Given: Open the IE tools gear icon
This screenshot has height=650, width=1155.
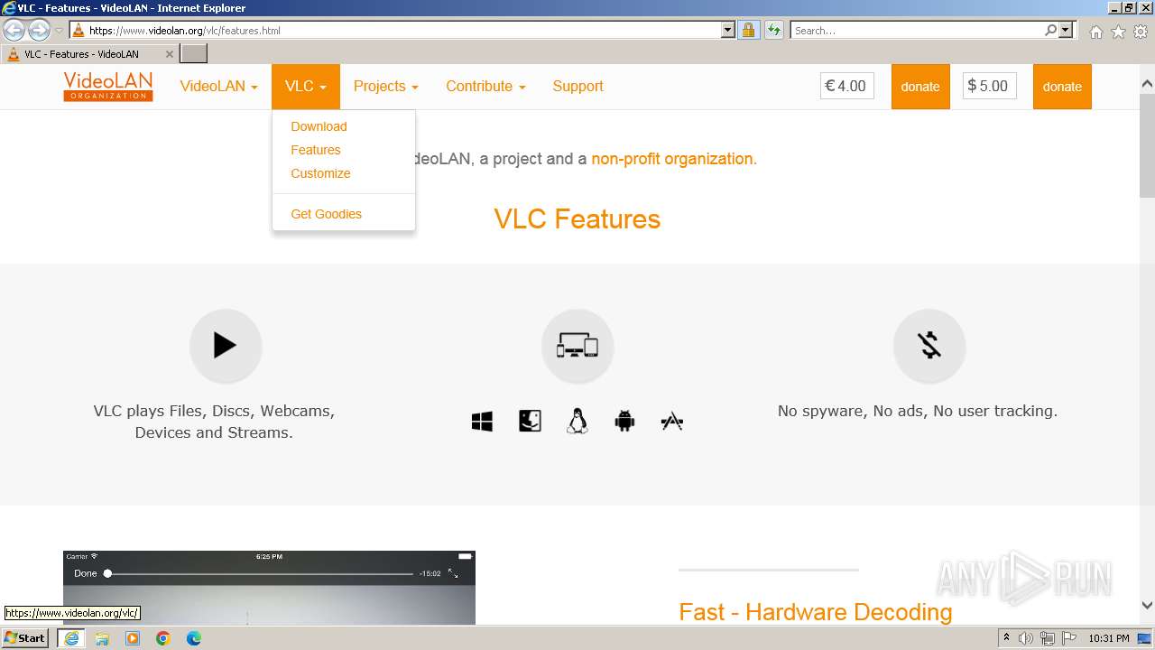Looking at the screenshot, I should click(1141, 32).
